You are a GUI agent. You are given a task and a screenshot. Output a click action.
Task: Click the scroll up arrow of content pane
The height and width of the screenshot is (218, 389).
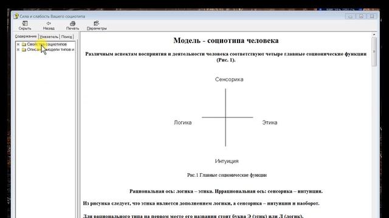coord(374,35)
